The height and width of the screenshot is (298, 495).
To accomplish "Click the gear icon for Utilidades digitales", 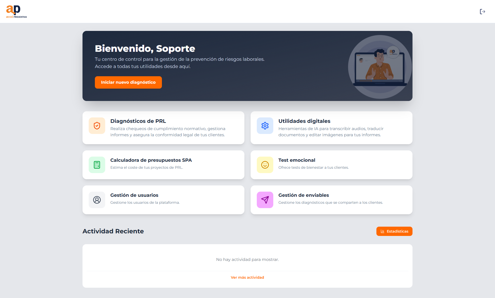I will [x=265, y=126].
